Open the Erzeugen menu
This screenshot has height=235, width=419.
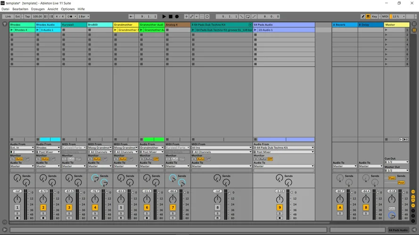tap(38, 9)
